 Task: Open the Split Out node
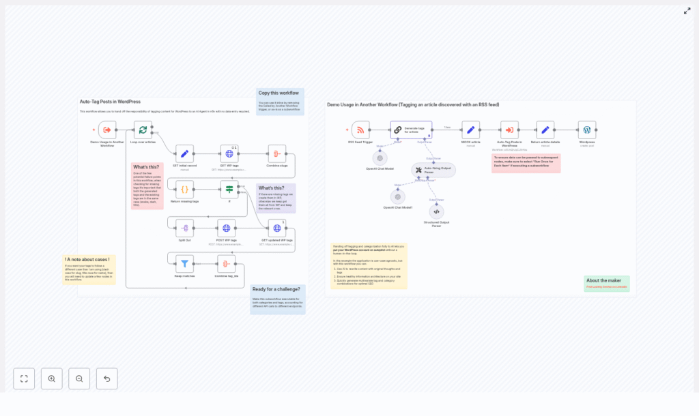pos(184,228)
